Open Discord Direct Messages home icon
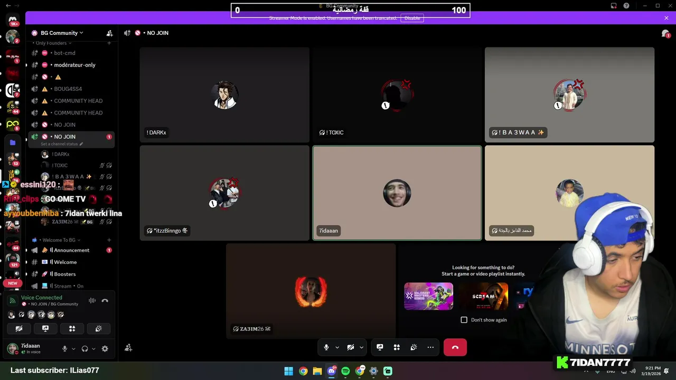The height and width of the screenshot is (380, 676). click(13, 20)
